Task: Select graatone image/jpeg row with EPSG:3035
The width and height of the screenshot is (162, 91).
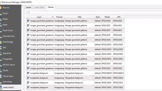Action: point(75,68)
